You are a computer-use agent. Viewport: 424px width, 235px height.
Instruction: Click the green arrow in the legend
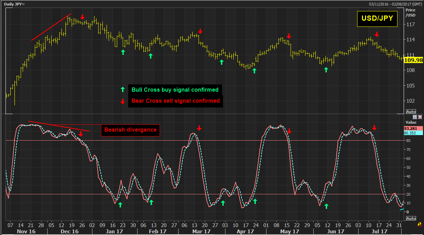122,90
